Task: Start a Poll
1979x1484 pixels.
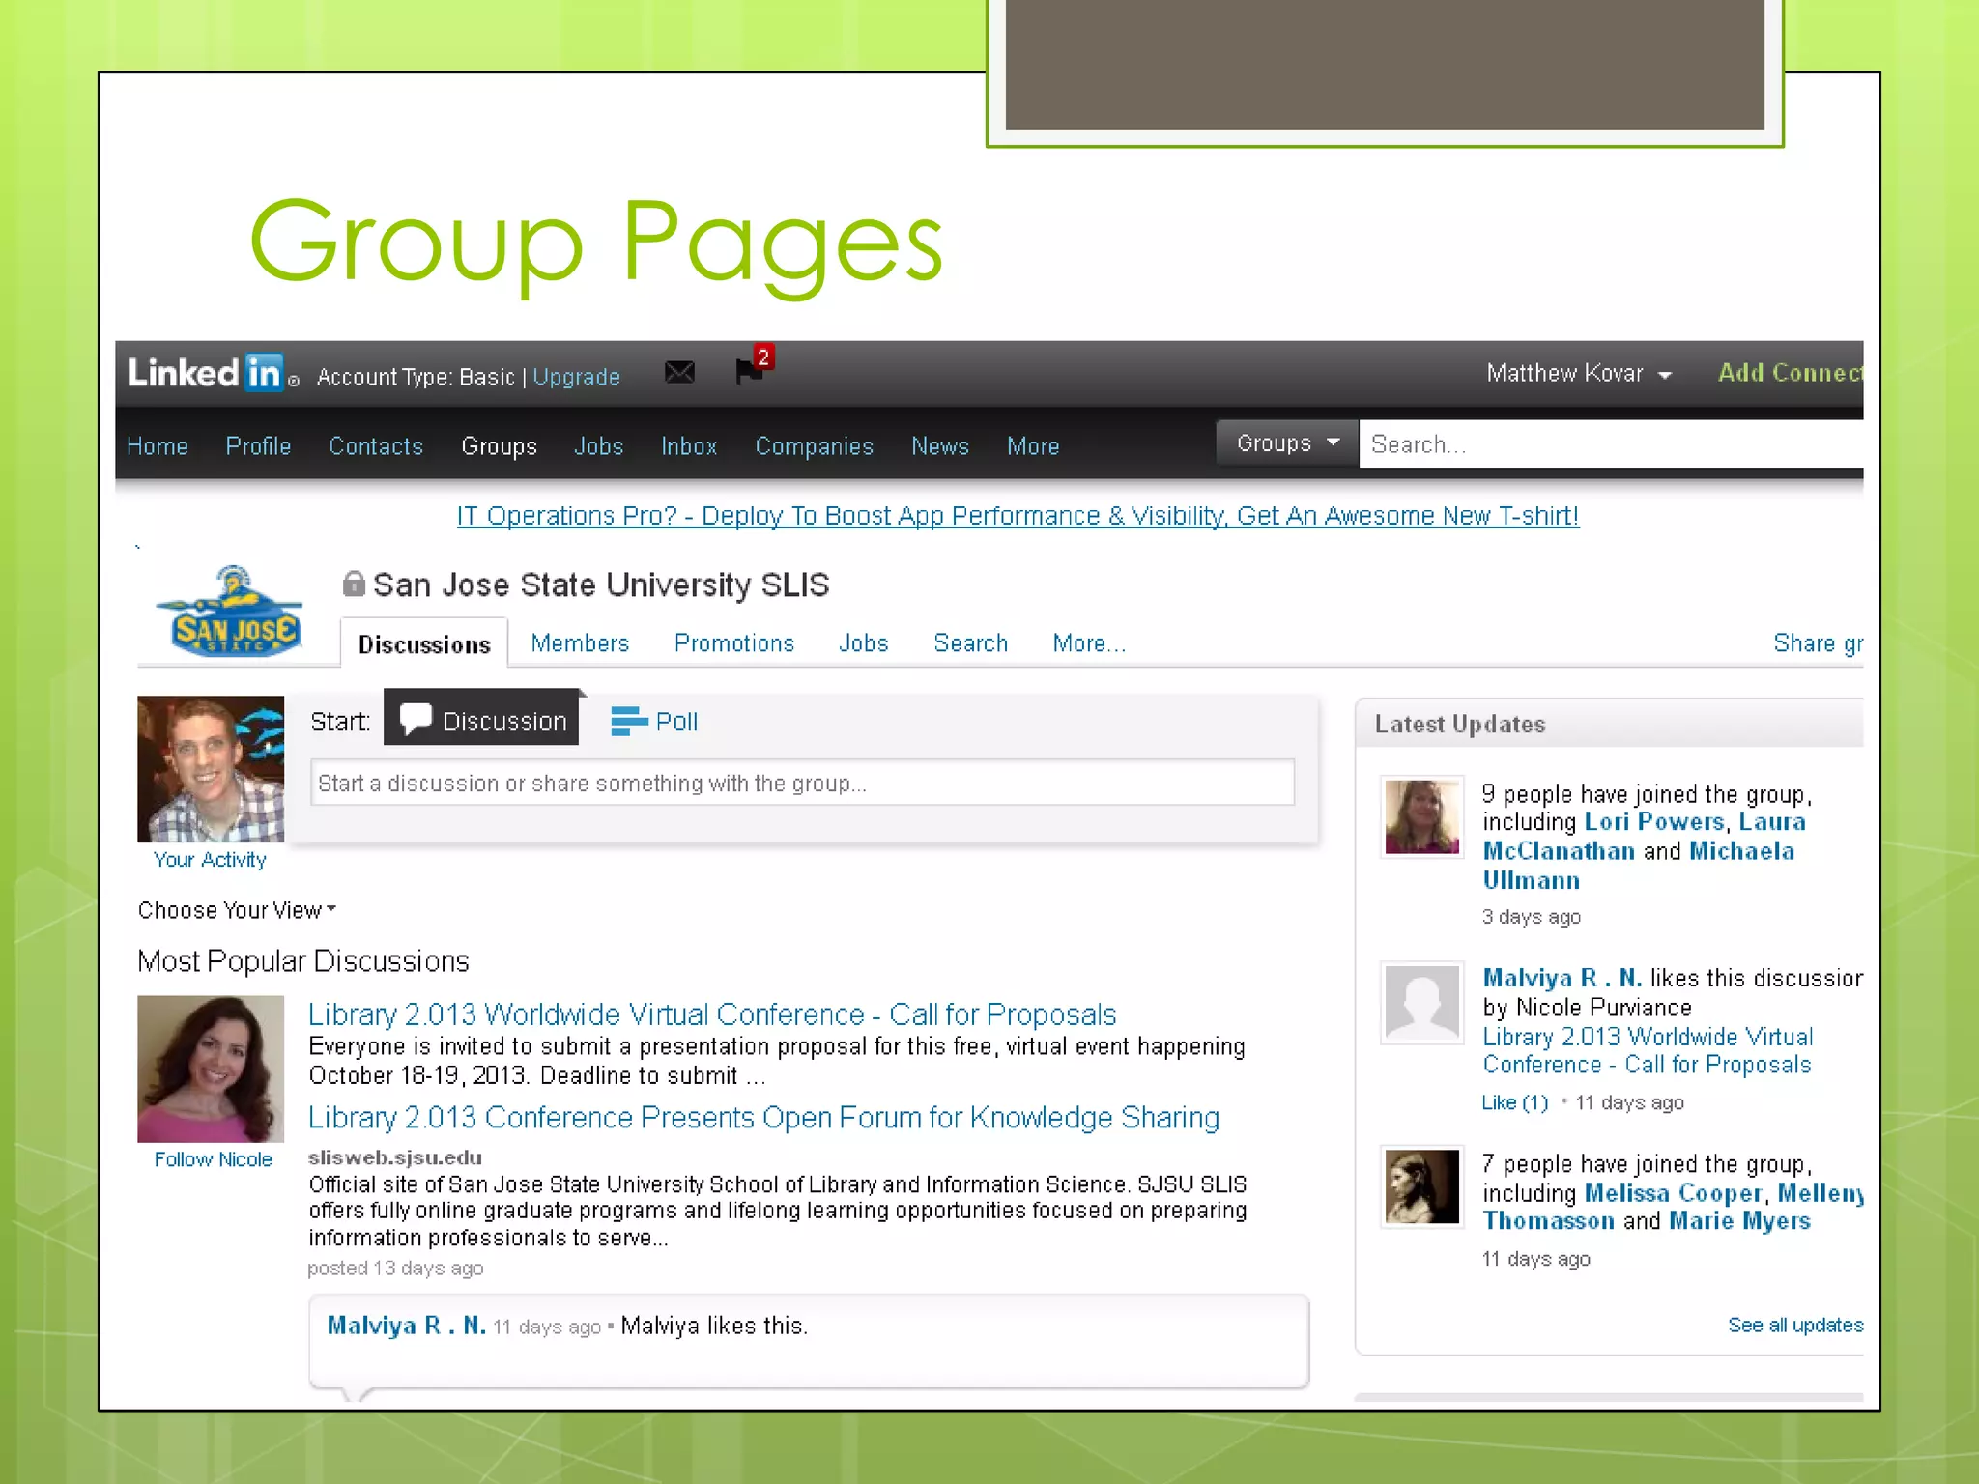Action: click(x=654, y=722)
